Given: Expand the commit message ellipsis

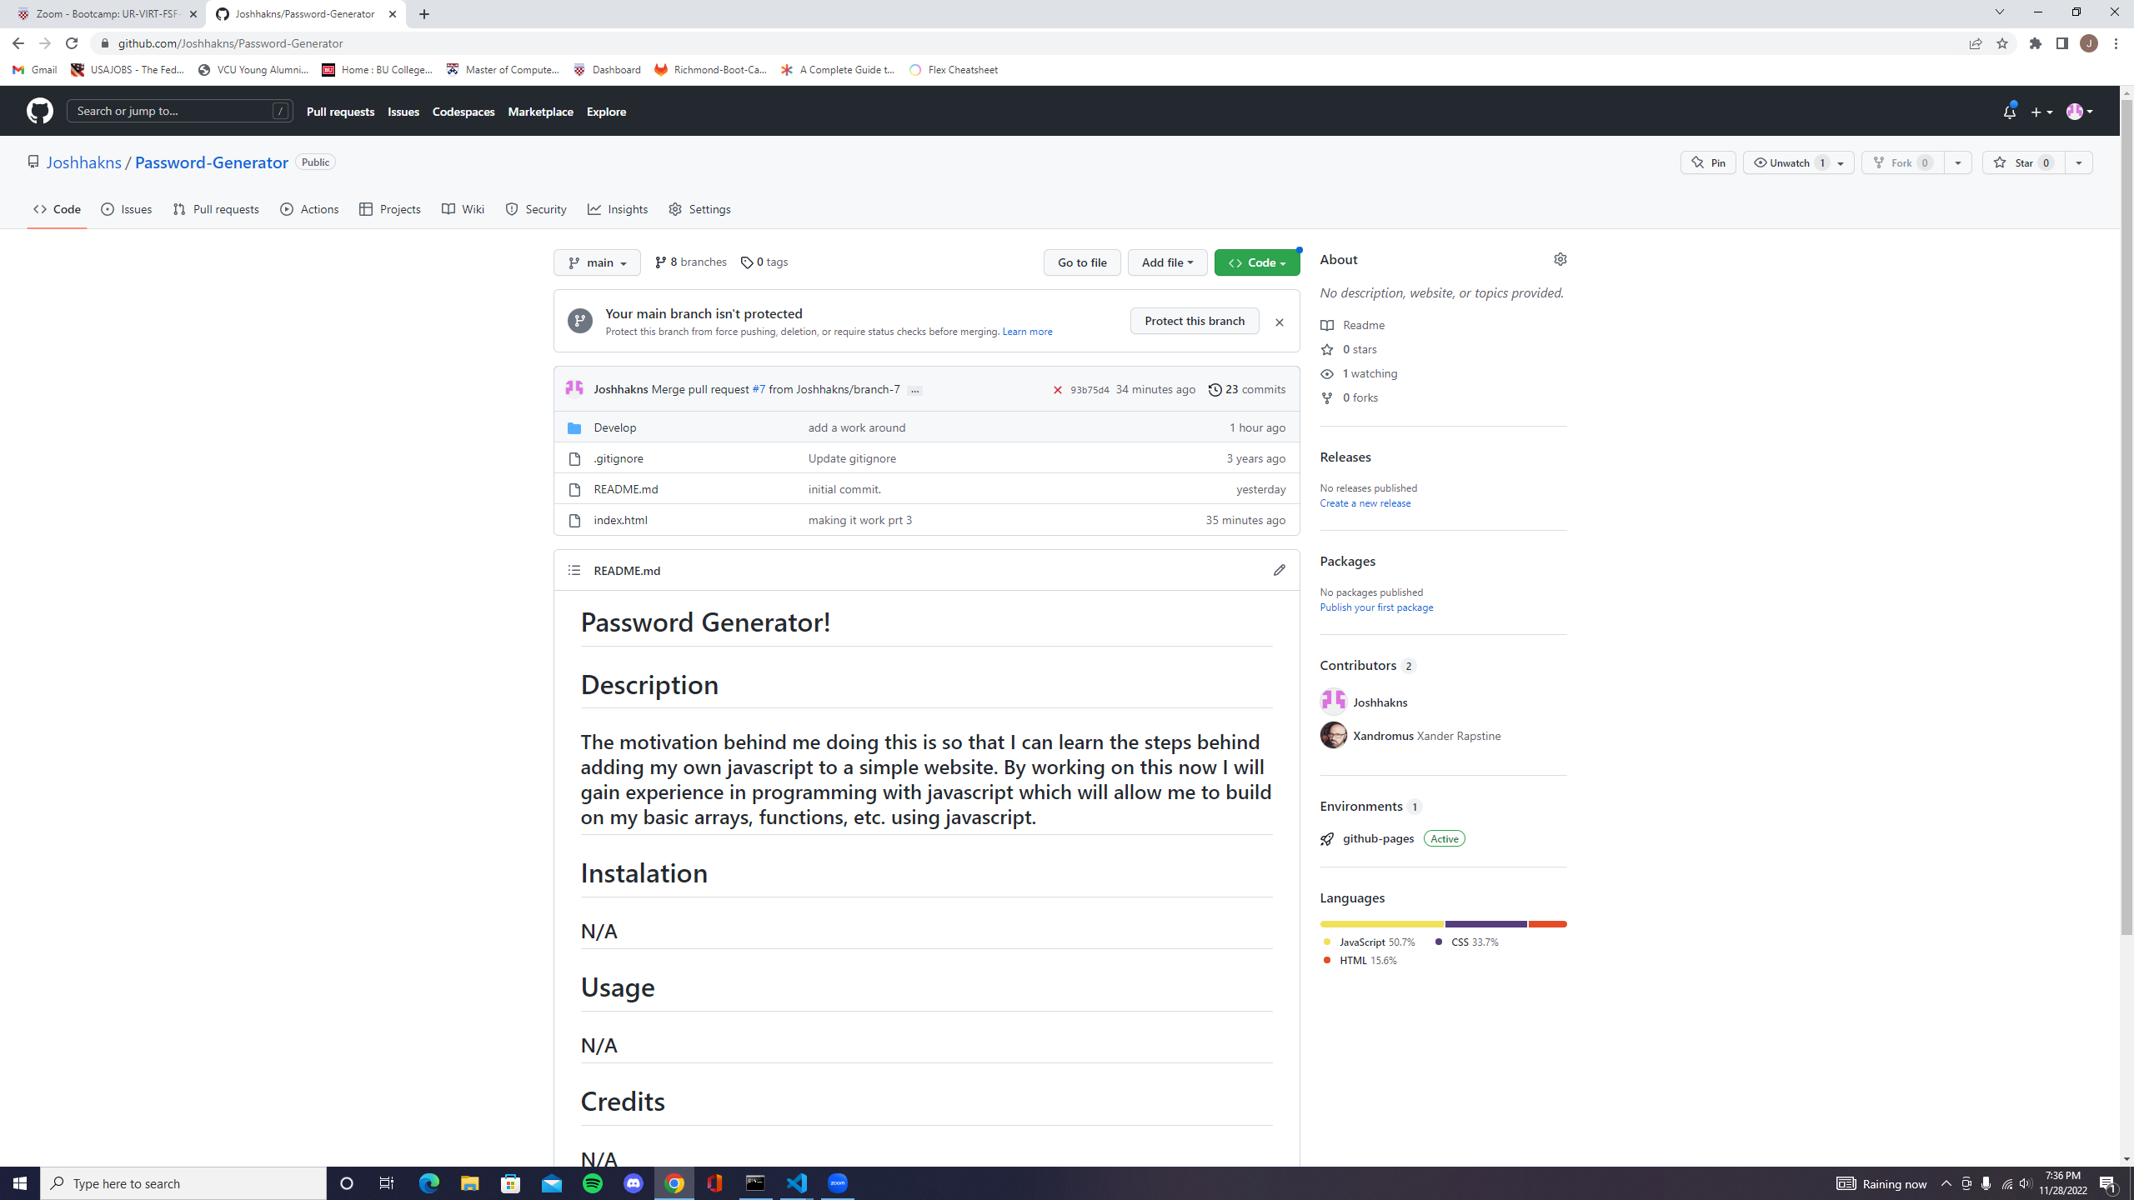Looking at the screenshot, I should click(914, 389).
